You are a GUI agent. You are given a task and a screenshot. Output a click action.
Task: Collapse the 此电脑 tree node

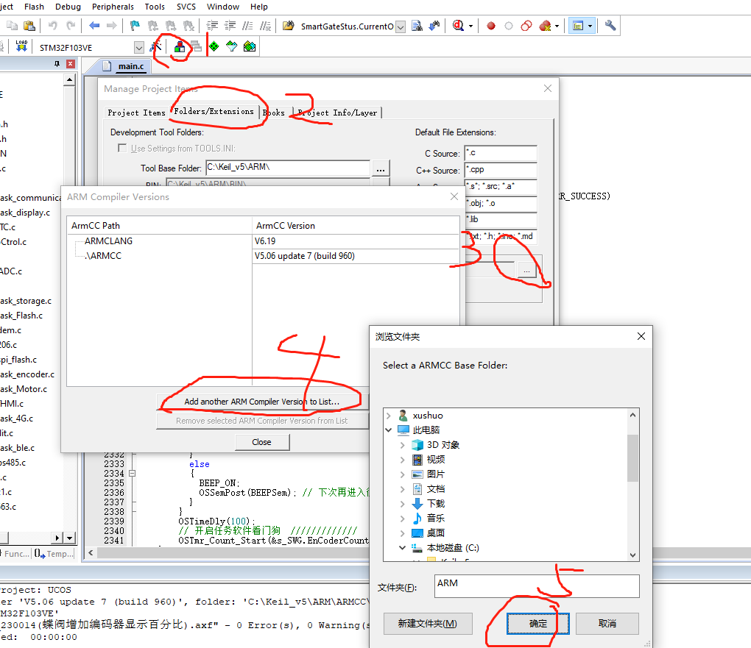click(389, 430)
